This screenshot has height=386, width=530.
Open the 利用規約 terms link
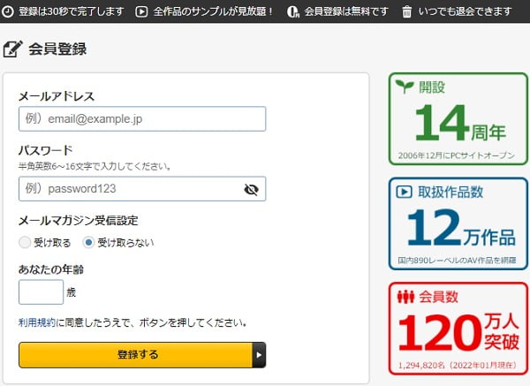point(37,322)
